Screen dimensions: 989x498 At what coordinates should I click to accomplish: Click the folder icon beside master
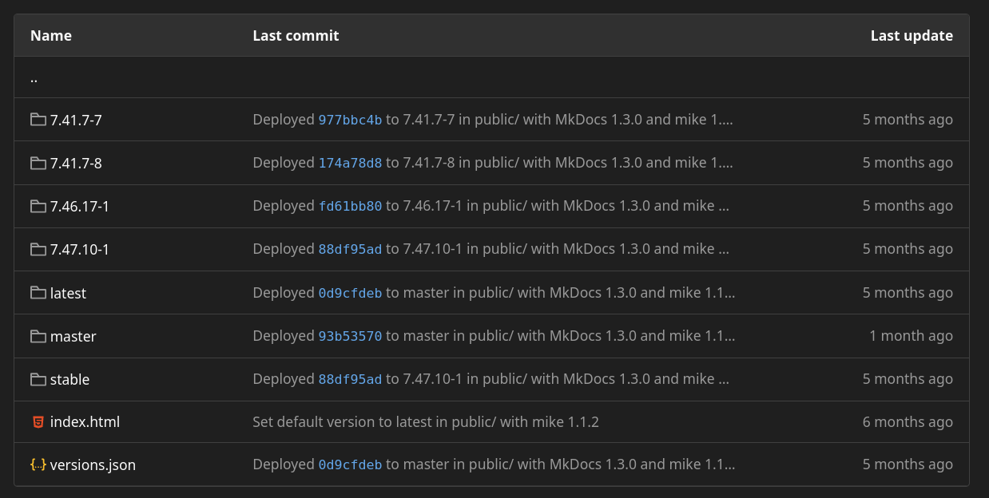38,336
